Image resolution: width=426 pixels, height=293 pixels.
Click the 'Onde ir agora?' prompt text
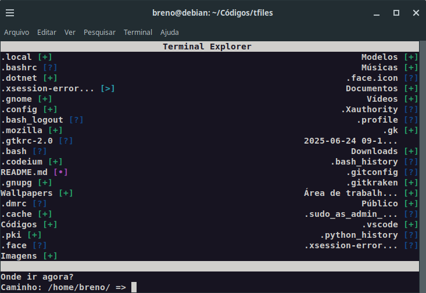point(37,277)
